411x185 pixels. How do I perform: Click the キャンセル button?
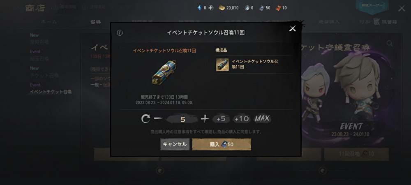[175, 144]
